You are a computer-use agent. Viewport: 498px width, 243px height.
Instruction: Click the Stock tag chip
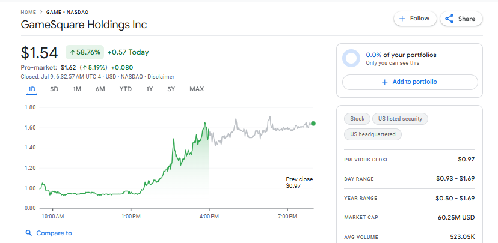357,119
